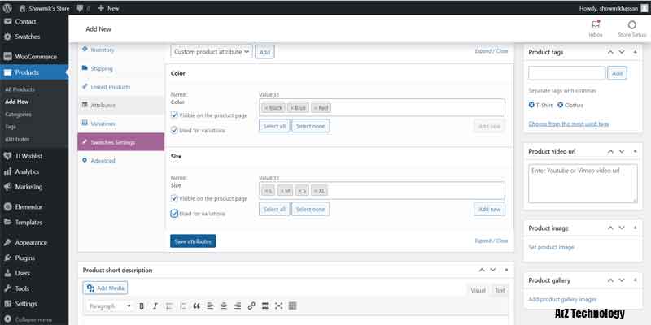This screenshot has height=325, width=651.
Task: Switch to the editor's Text tab
Action: 500,290
